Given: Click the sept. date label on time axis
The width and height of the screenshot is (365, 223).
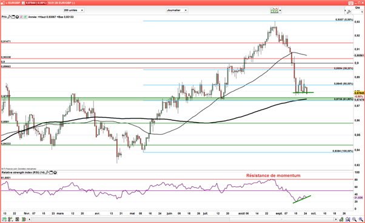Looking at the screenshot, I should pyautogui.click(x=279, y=213).
